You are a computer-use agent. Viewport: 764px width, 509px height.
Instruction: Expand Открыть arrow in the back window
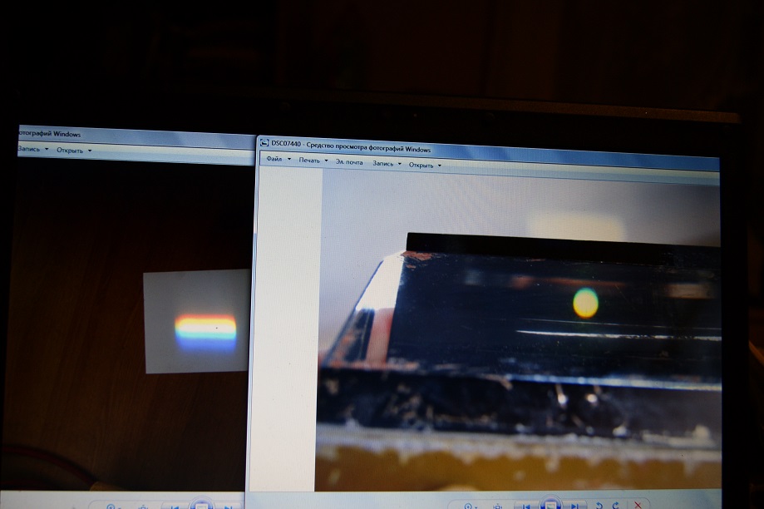click(89, 151)
